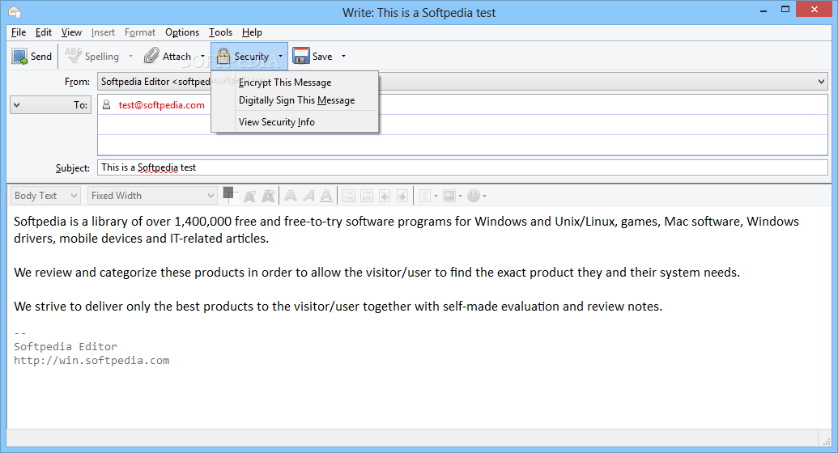
Task: Click the insert image icon
Action: (x=449, y=196)
